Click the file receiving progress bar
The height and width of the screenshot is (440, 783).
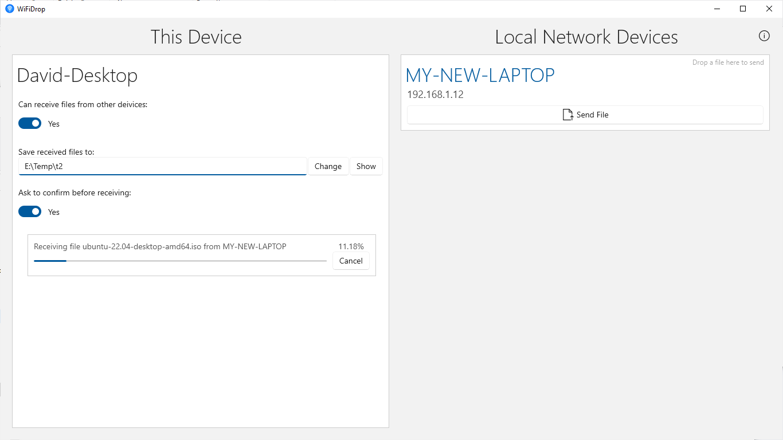180,261
